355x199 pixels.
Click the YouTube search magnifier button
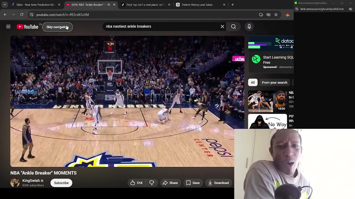(x=234, y=27)
